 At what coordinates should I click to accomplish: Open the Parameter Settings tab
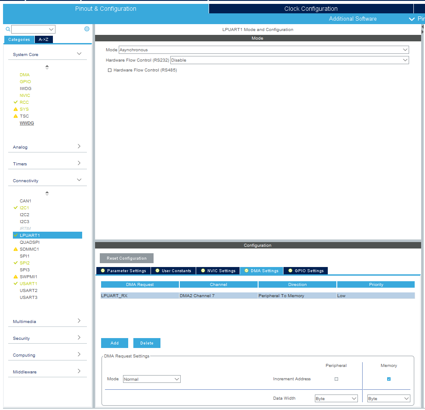123,270
